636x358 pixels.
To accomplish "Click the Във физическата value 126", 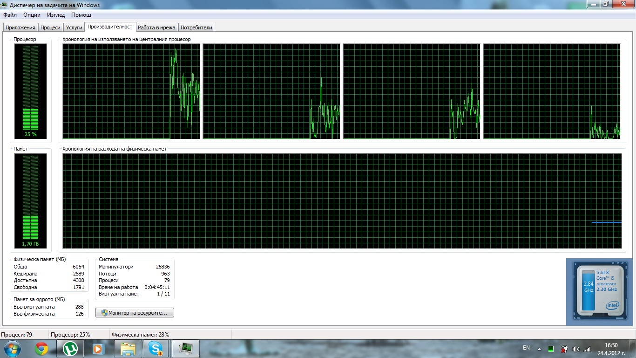I will 80,314.
